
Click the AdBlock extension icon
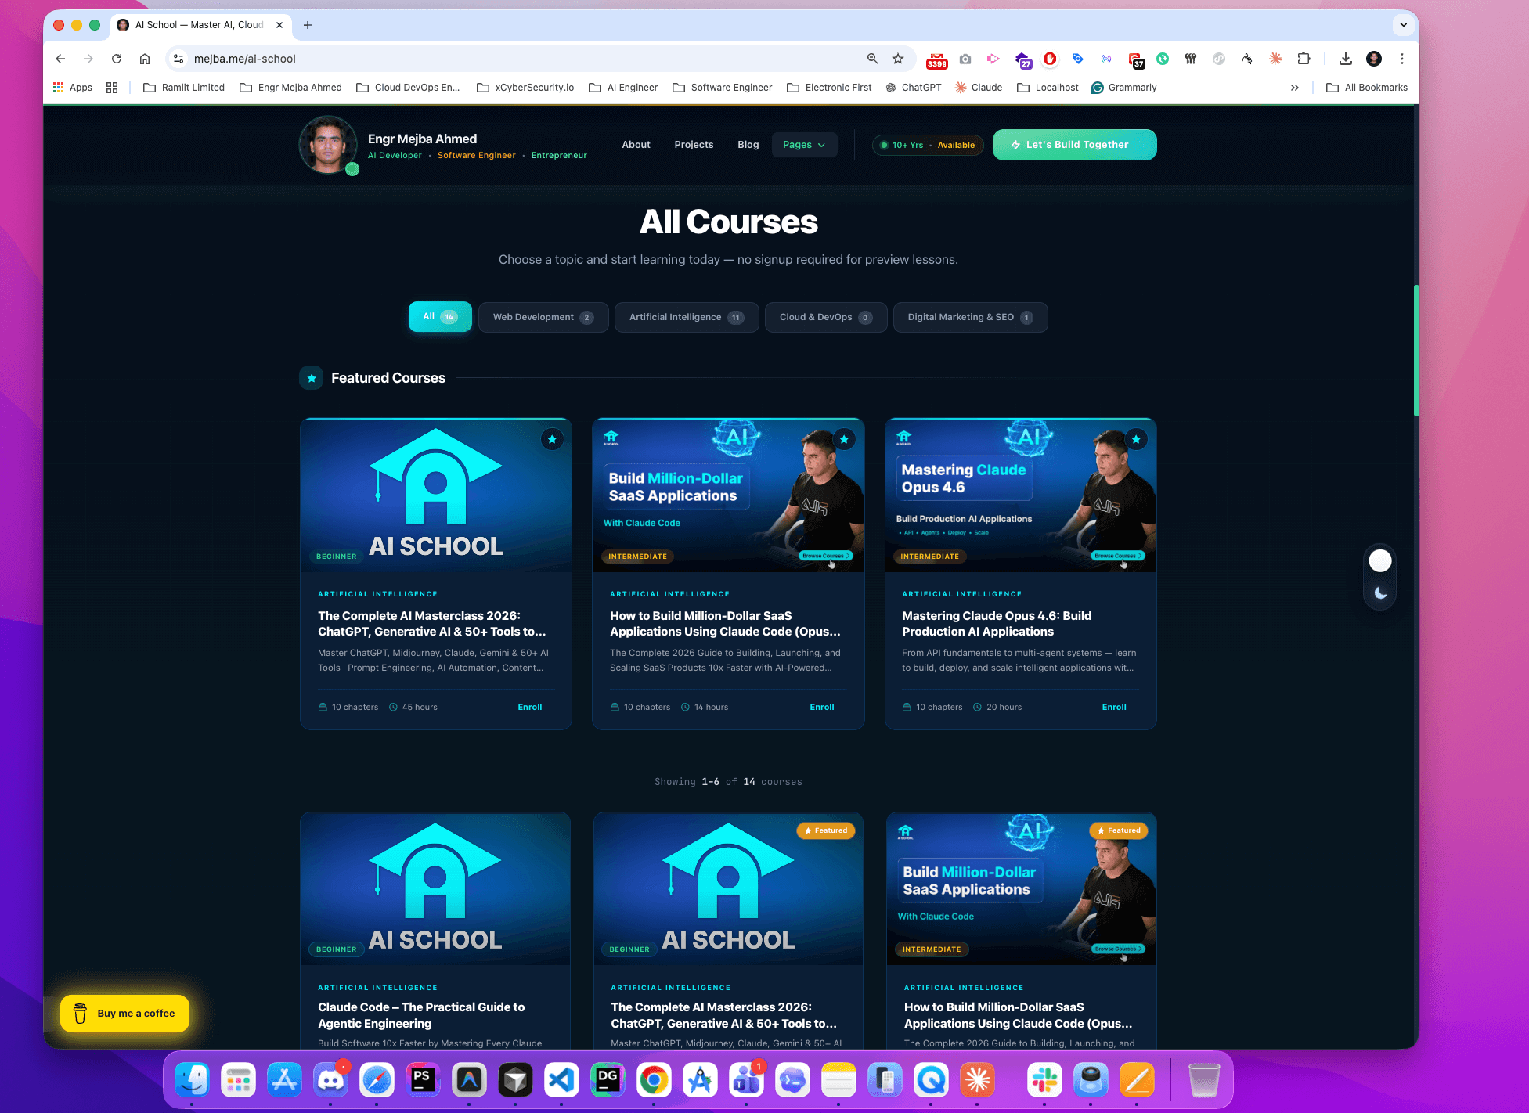pyautogui.click(x=1050, y=59)
